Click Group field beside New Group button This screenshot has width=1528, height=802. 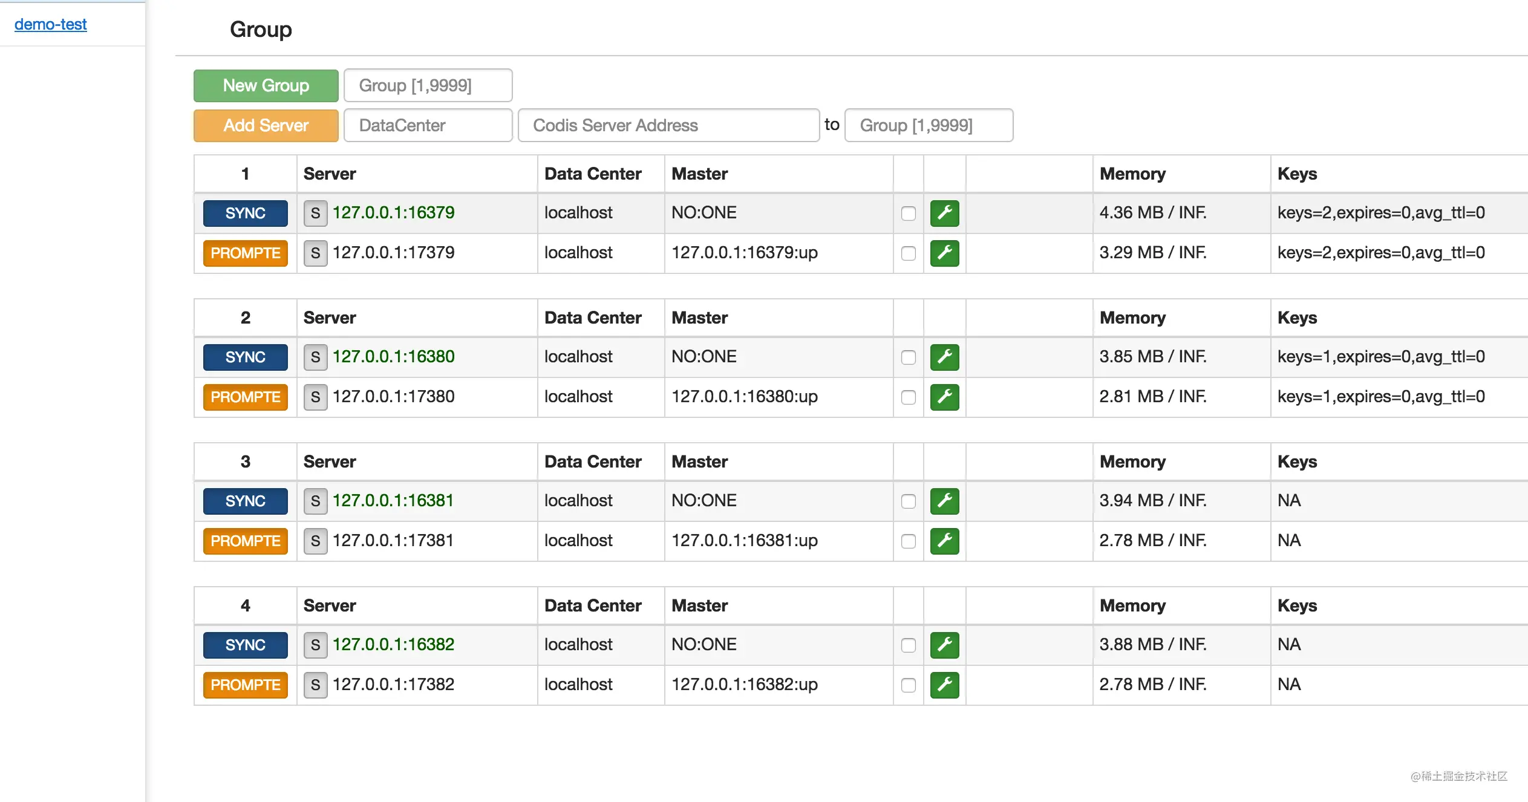(x=428, y=85)
